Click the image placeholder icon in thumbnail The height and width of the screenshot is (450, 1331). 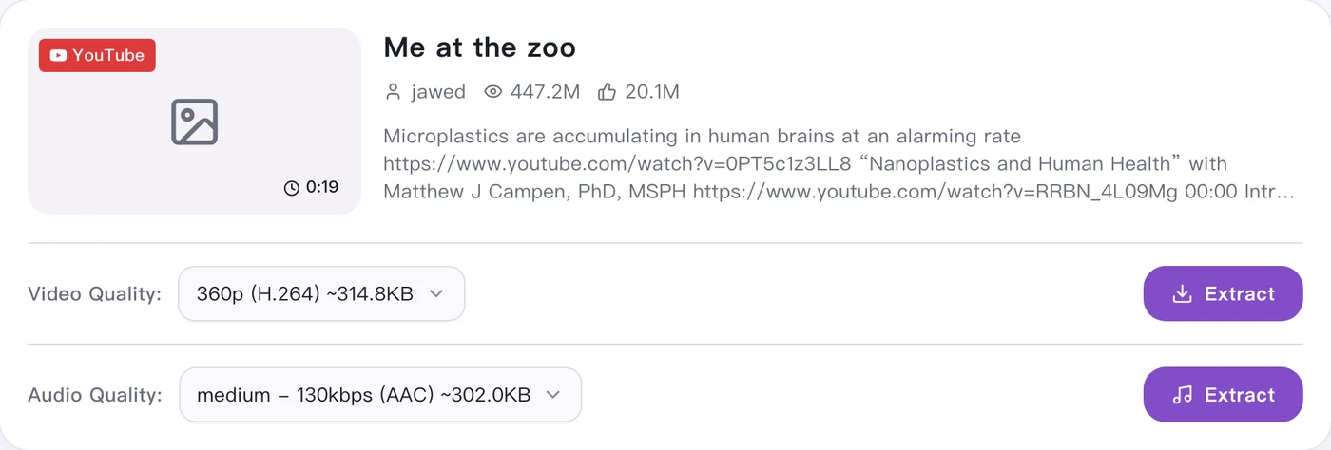pyautogui.click(x=195, y=122)
